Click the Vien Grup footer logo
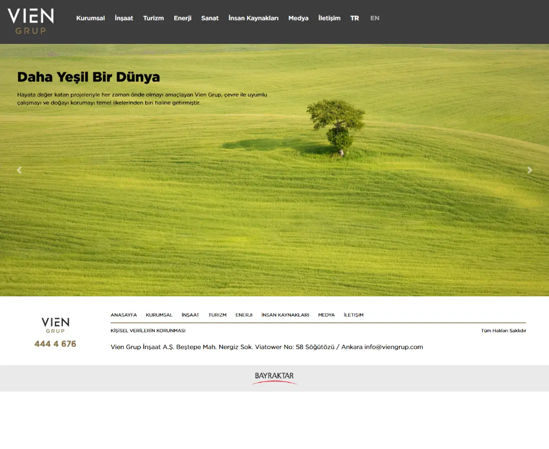The width and height of the screenshot is (549, 449). (x=55, y=325)
